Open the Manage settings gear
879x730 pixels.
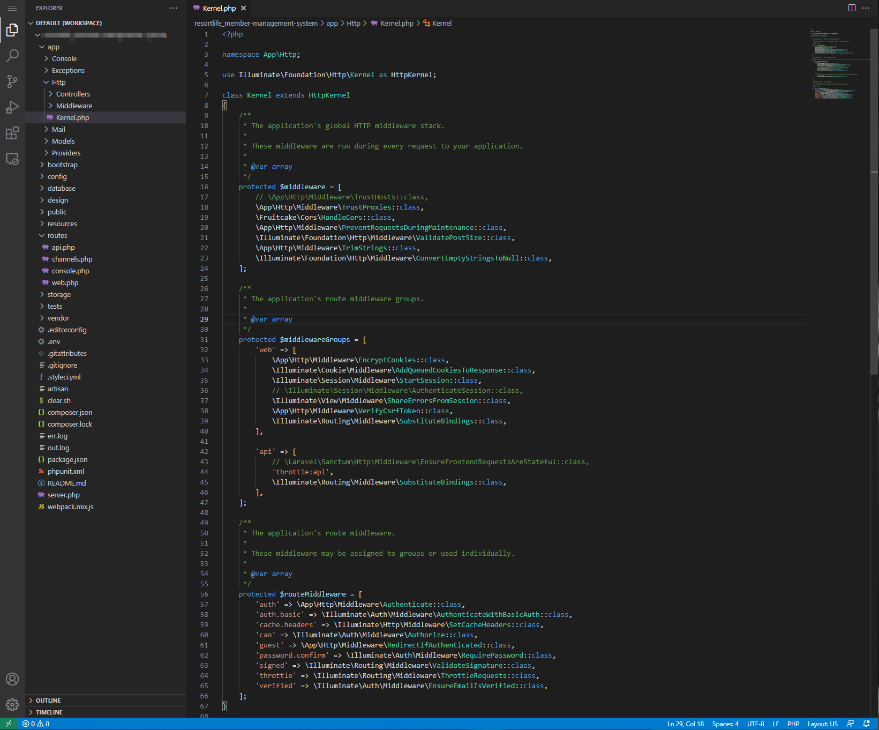pos(12,705)
